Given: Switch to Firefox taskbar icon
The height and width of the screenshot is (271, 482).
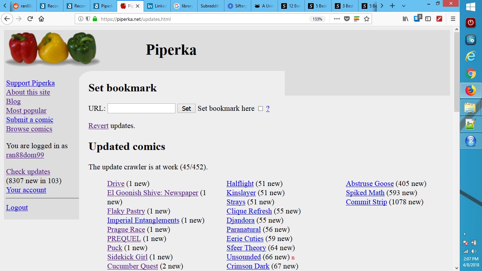Looking at the screenshot, I should [x=471, y=91].
